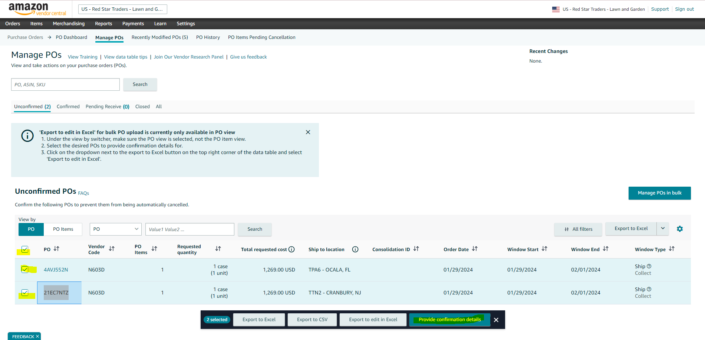This screenshot has height=340, width=705.
Task: Open the Payments menu
Action: (133, 23)
